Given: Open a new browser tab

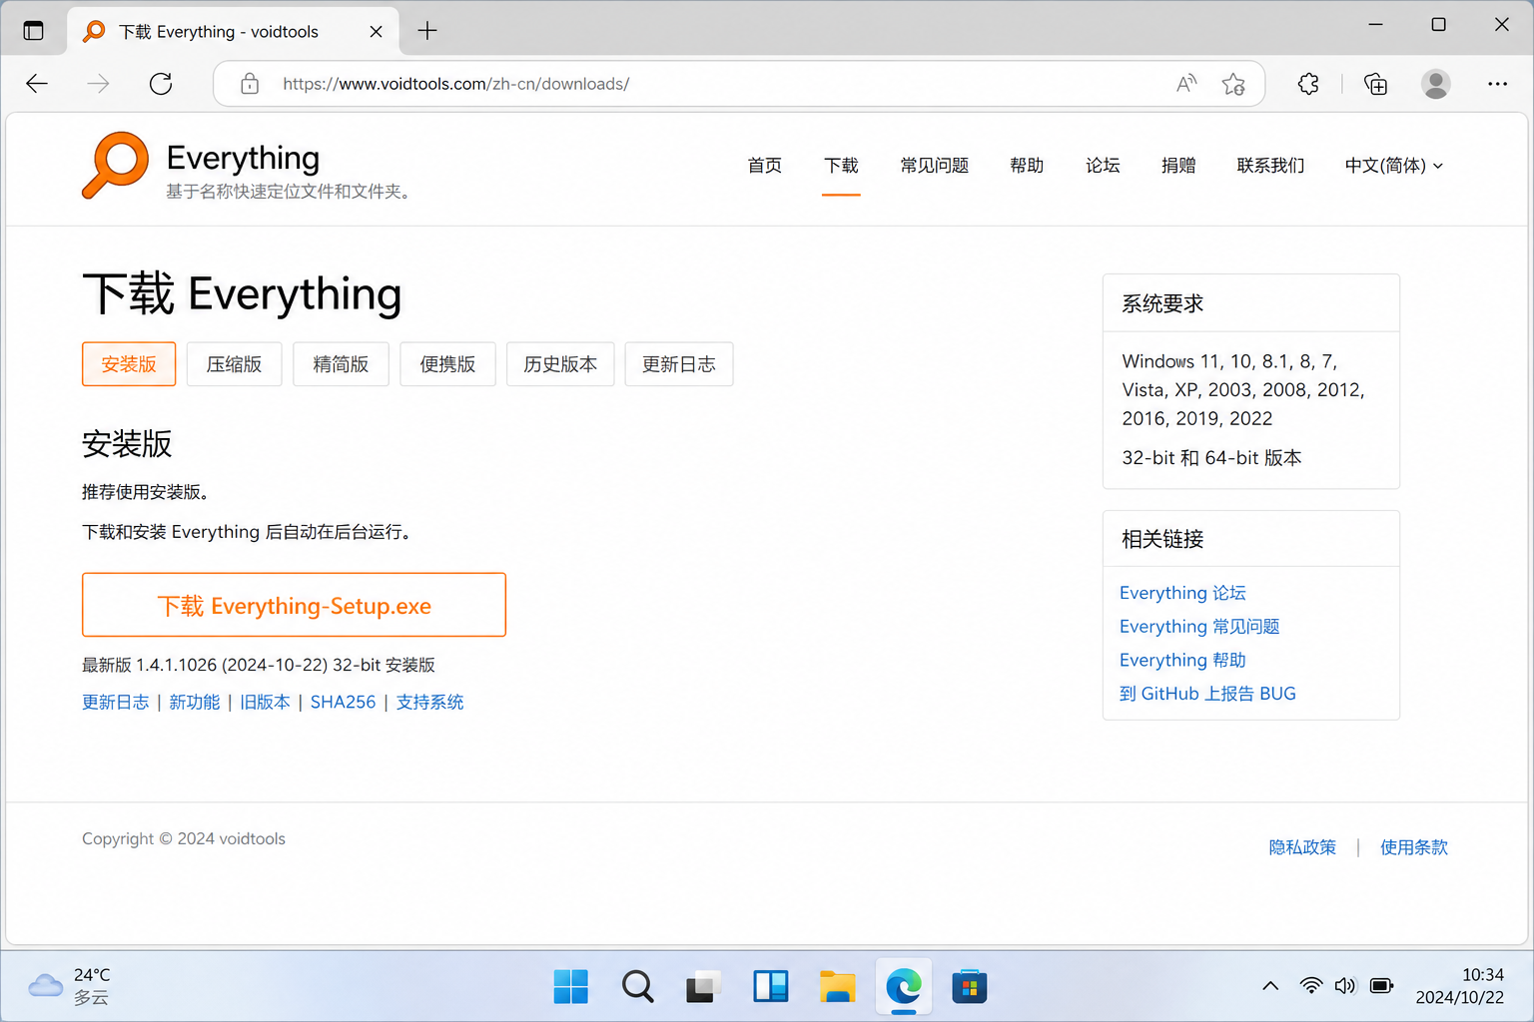Looking at the screenshot, I should [427, 31].
